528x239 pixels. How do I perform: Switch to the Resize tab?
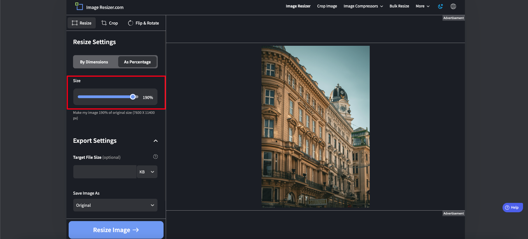[x=82, y=23]
